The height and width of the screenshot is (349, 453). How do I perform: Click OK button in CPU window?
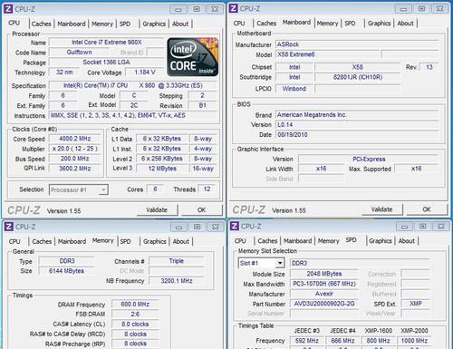[x=201, y=209]
